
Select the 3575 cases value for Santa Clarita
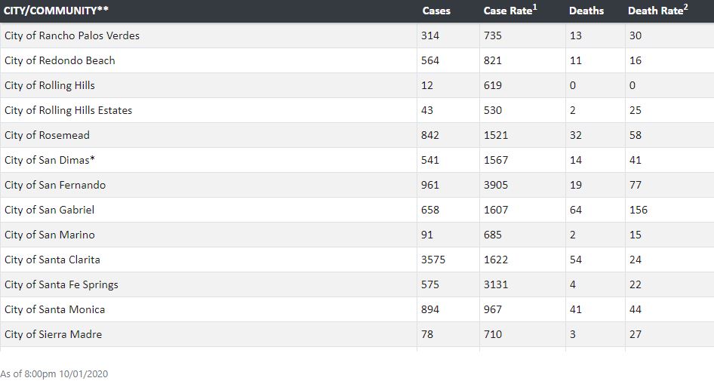tap(433, 260)
